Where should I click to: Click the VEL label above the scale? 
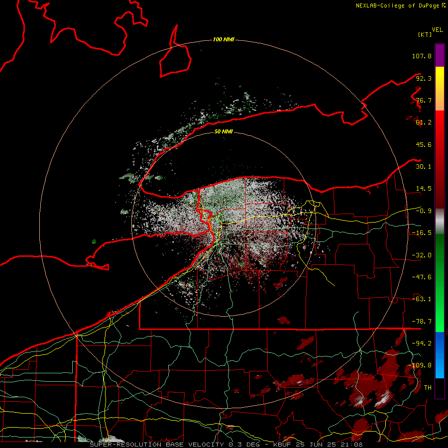coord(437,30)
